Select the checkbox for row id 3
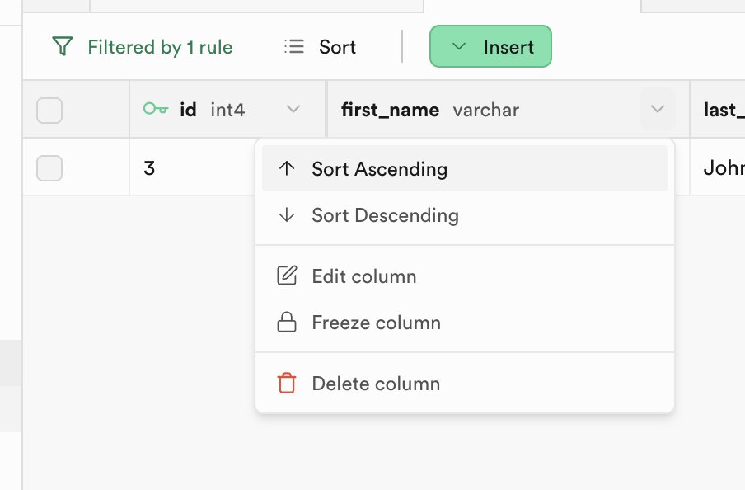 tap(49, 168)
